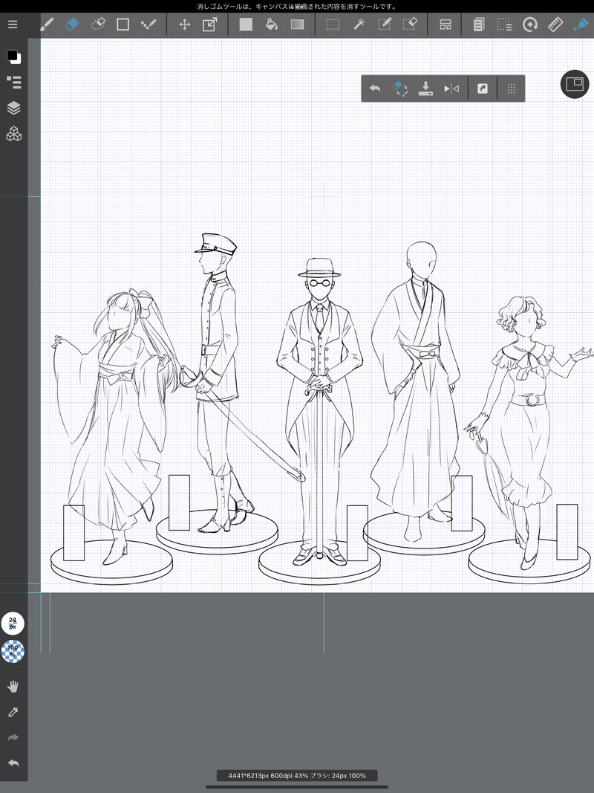
Task: Tap the Redo arrow in left sidebar
Action: click(13, 738)
